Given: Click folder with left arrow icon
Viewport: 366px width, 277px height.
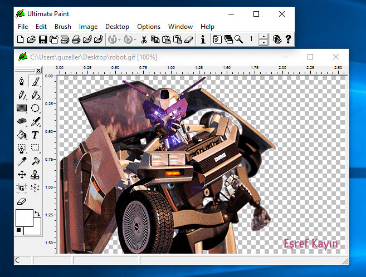Looking at the screenshot, I should click(x=87, y=39).
